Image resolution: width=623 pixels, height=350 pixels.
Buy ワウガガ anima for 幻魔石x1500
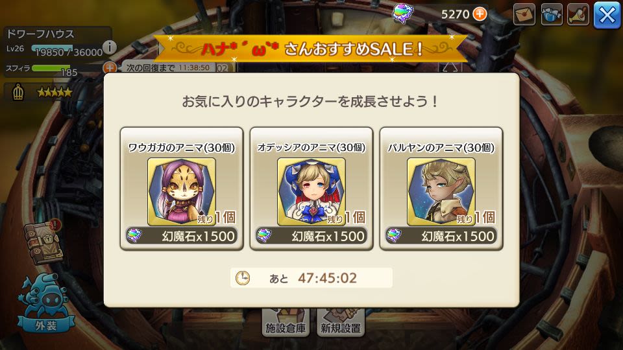[x=182, y=236]
